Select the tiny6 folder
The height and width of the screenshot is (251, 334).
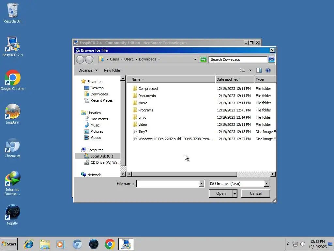click(x=142, y=117)
